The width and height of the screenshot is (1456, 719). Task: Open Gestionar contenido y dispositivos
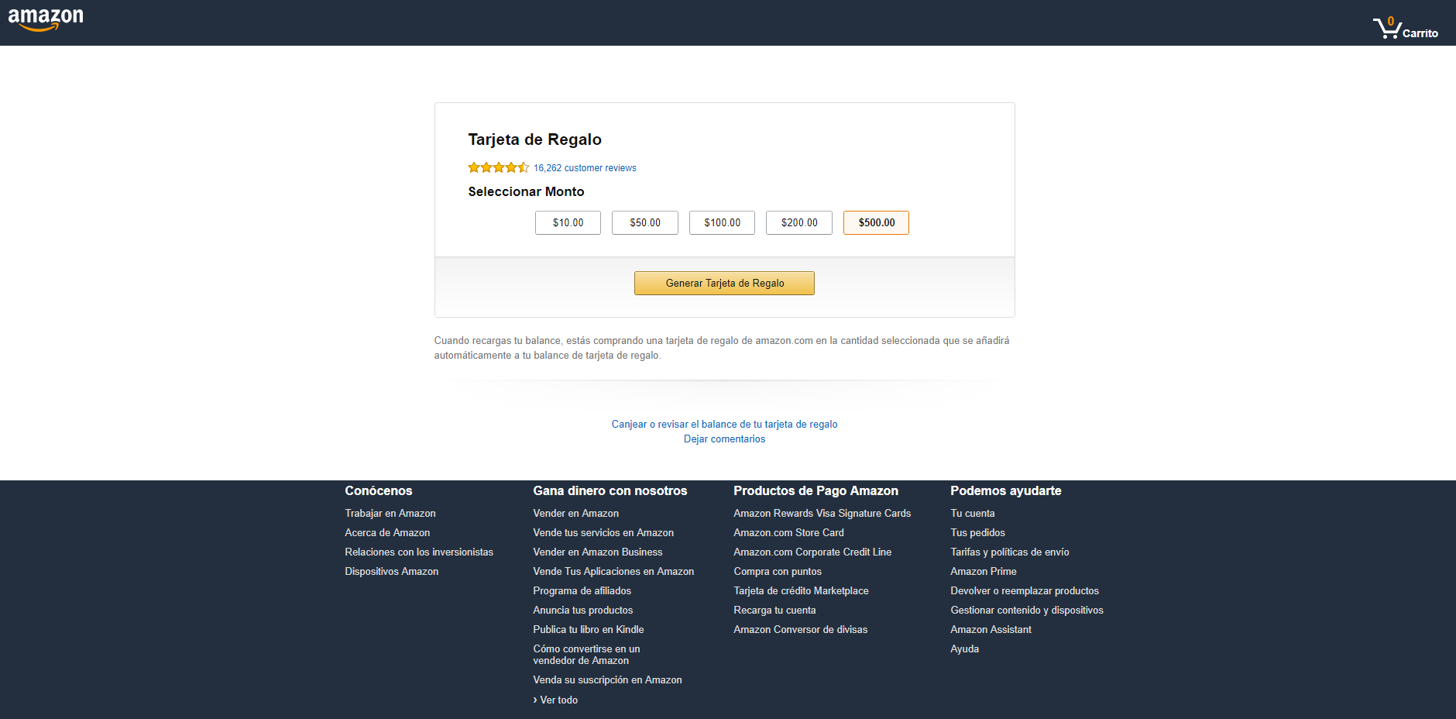[1027, 610]
